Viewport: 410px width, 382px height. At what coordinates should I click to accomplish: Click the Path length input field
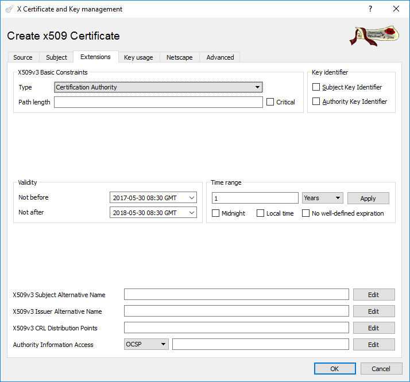[x=158, y=102]
